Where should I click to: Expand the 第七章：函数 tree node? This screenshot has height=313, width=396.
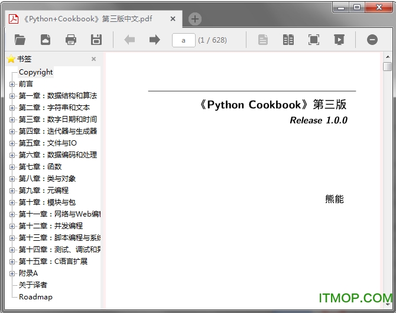click(x=12, y=167)
